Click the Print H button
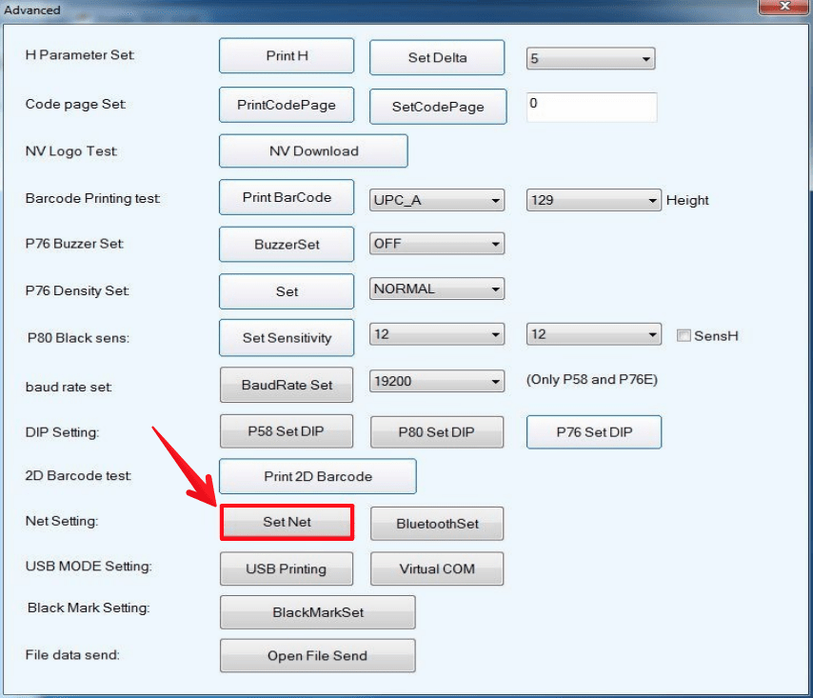813x698 pixels. point(287,55)
